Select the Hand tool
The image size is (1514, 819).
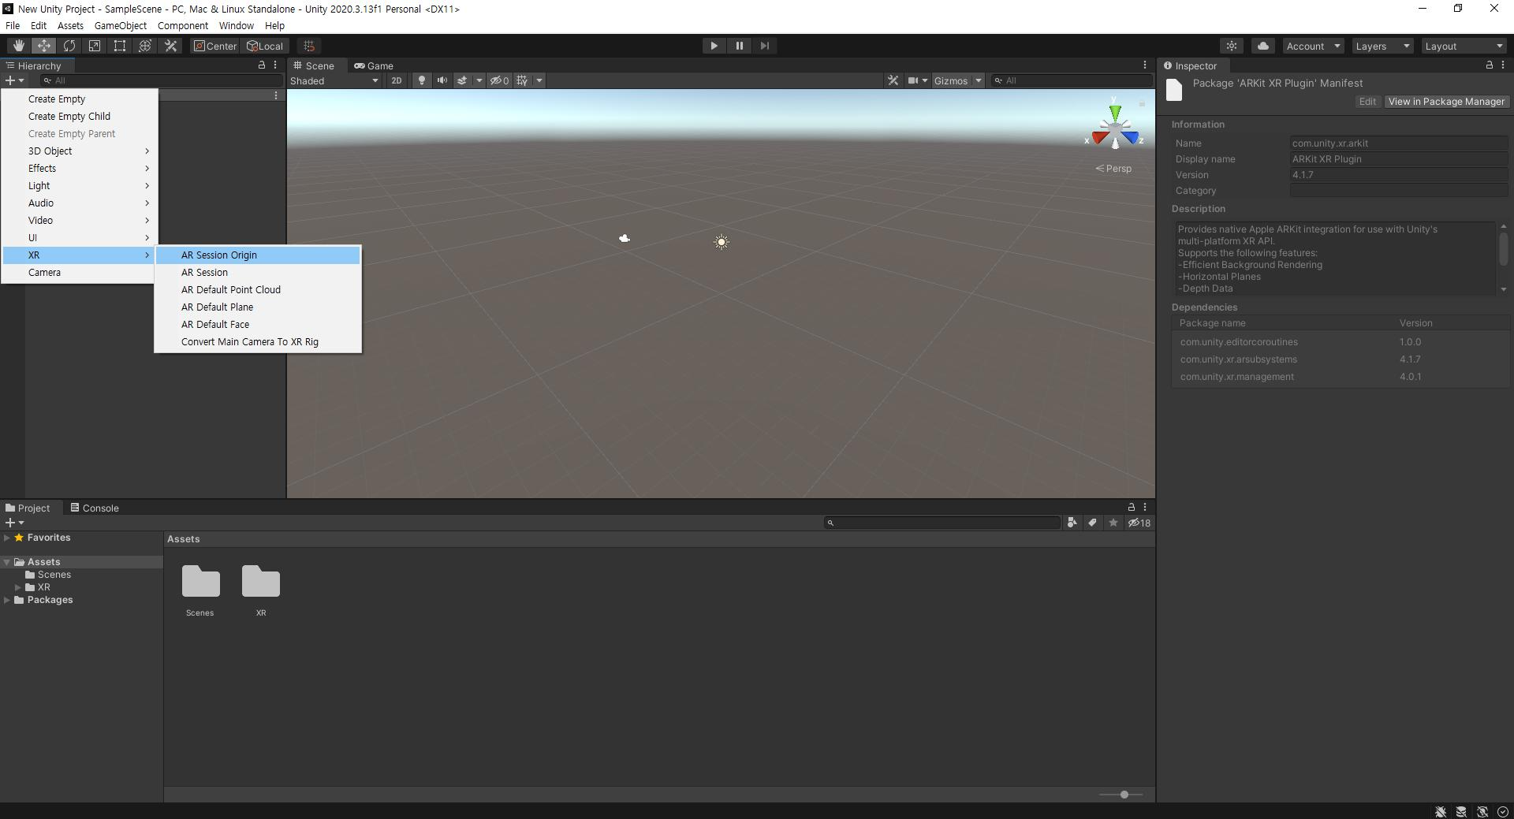coord(19,46)
